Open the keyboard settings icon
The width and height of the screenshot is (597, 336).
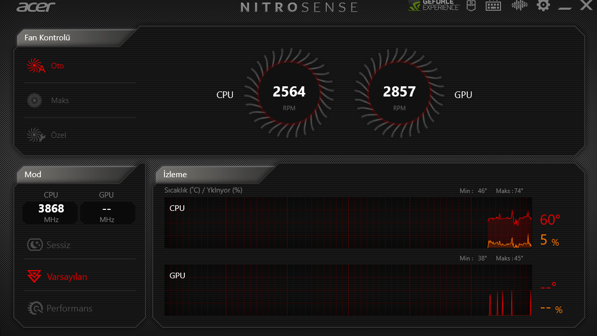tap(493, 5)
